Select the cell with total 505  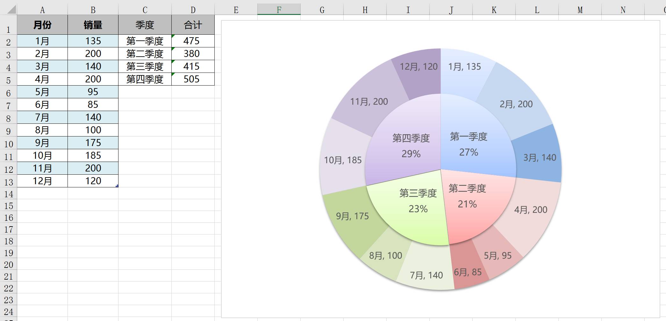coord(193,79)
